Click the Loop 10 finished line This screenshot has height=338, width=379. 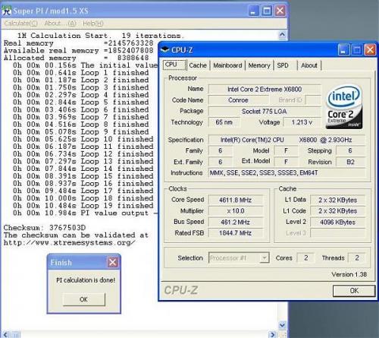(83, 139)
